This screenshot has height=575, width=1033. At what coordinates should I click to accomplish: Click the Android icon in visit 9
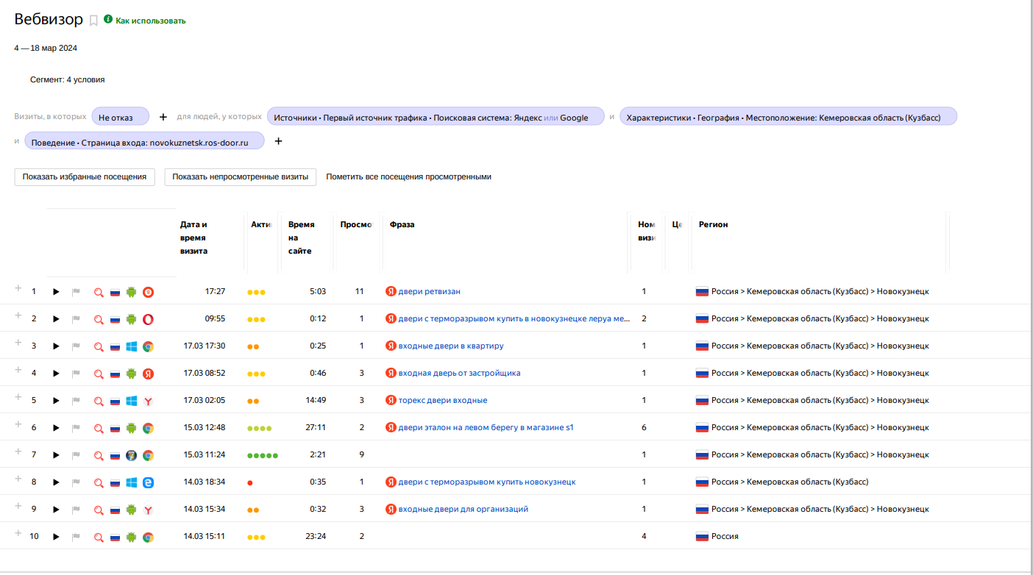[132, 510]
